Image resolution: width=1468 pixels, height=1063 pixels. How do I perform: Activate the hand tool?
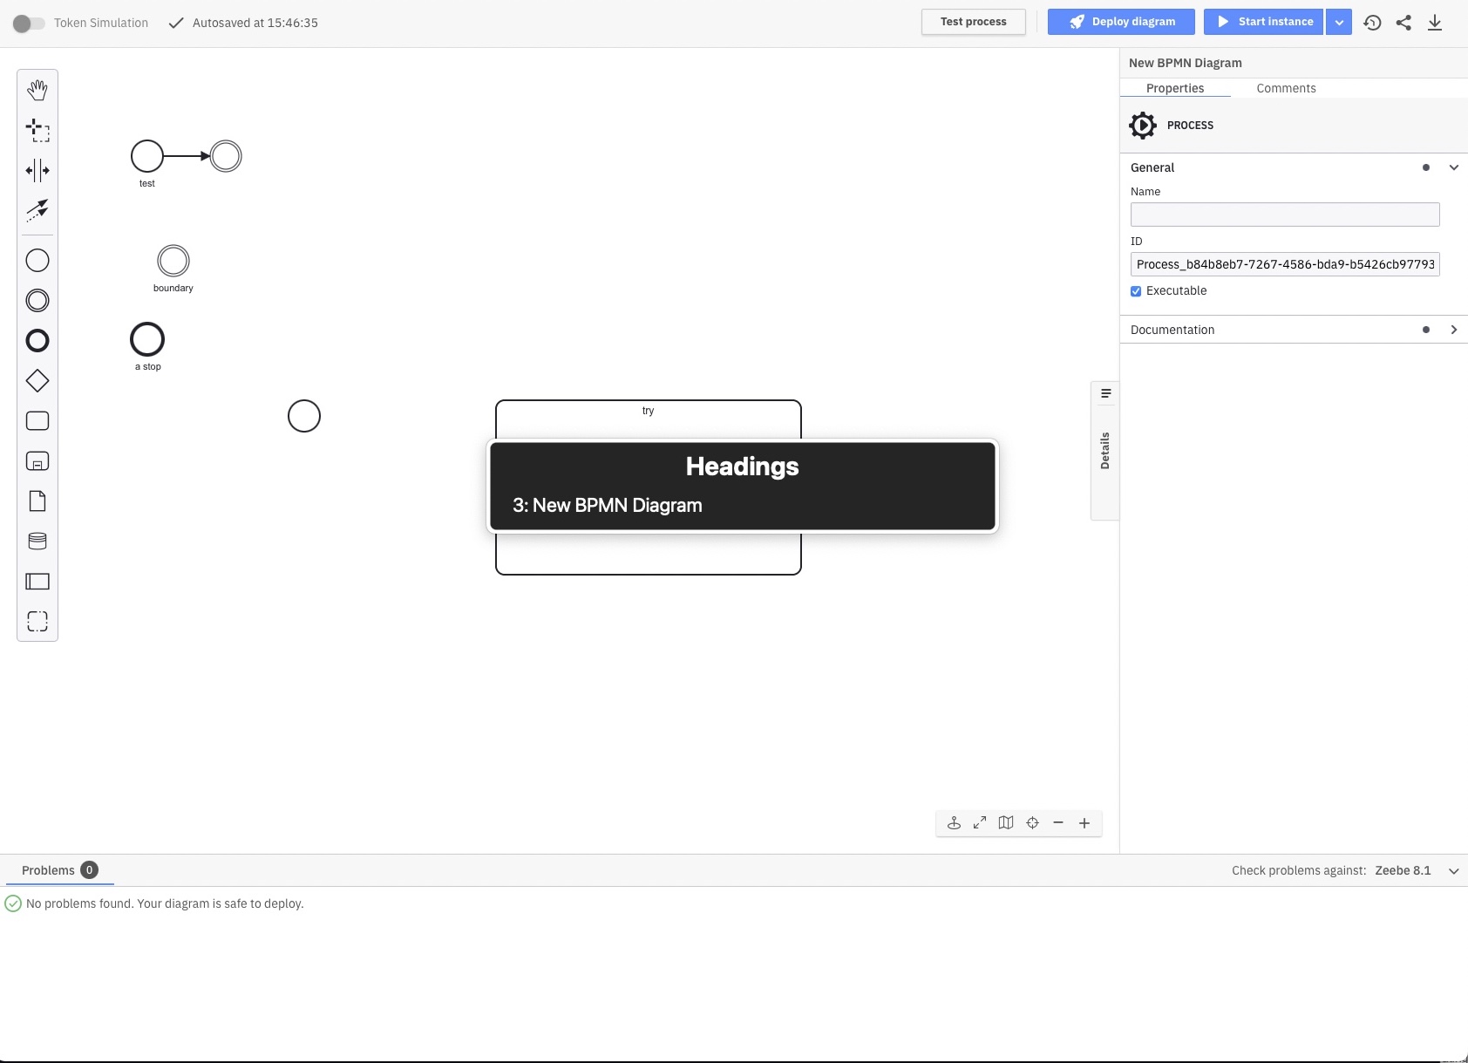point(37,90)
